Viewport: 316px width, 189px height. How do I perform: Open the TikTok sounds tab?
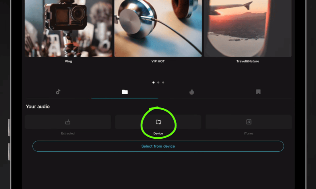click(x=58, y=92)
